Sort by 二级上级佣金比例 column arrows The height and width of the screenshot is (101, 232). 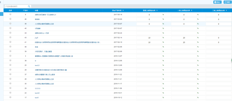[192, 11]
